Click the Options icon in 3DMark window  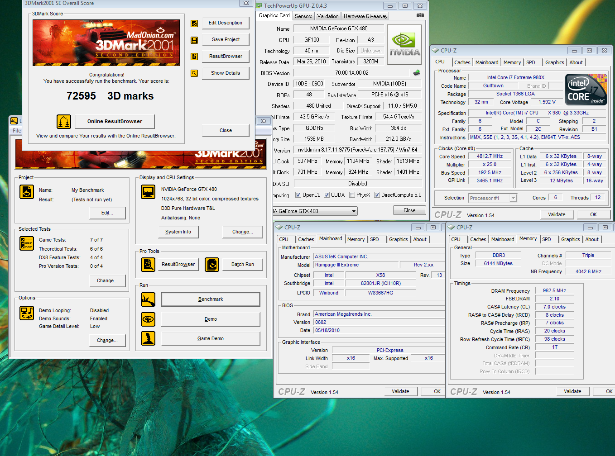(x=27, y=313)
